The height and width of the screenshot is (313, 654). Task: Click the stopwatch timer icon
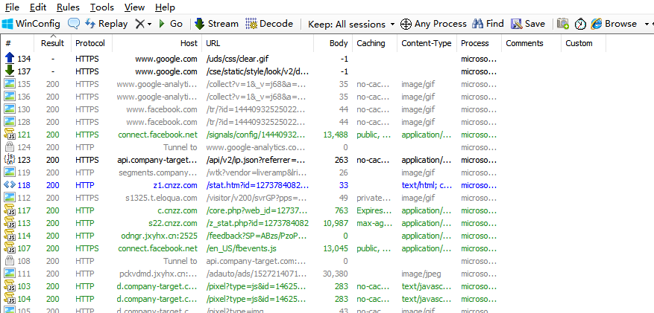580,24
